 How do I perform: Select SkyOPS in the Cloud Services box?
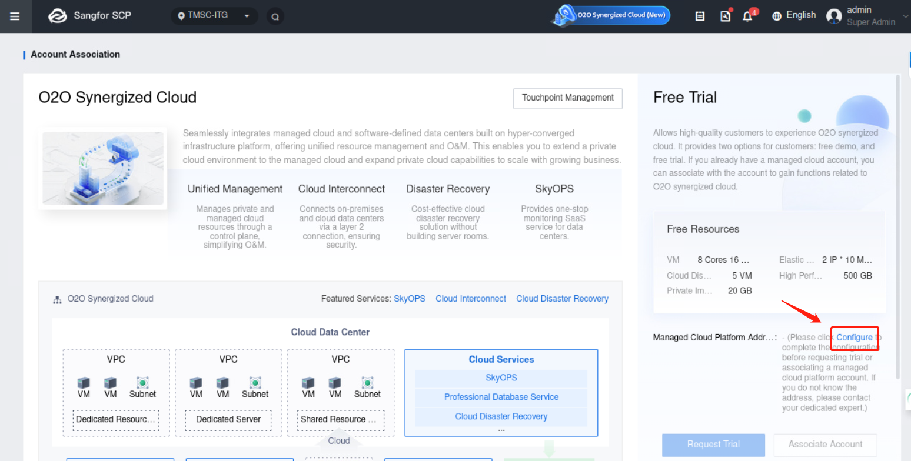pos(501,378)
